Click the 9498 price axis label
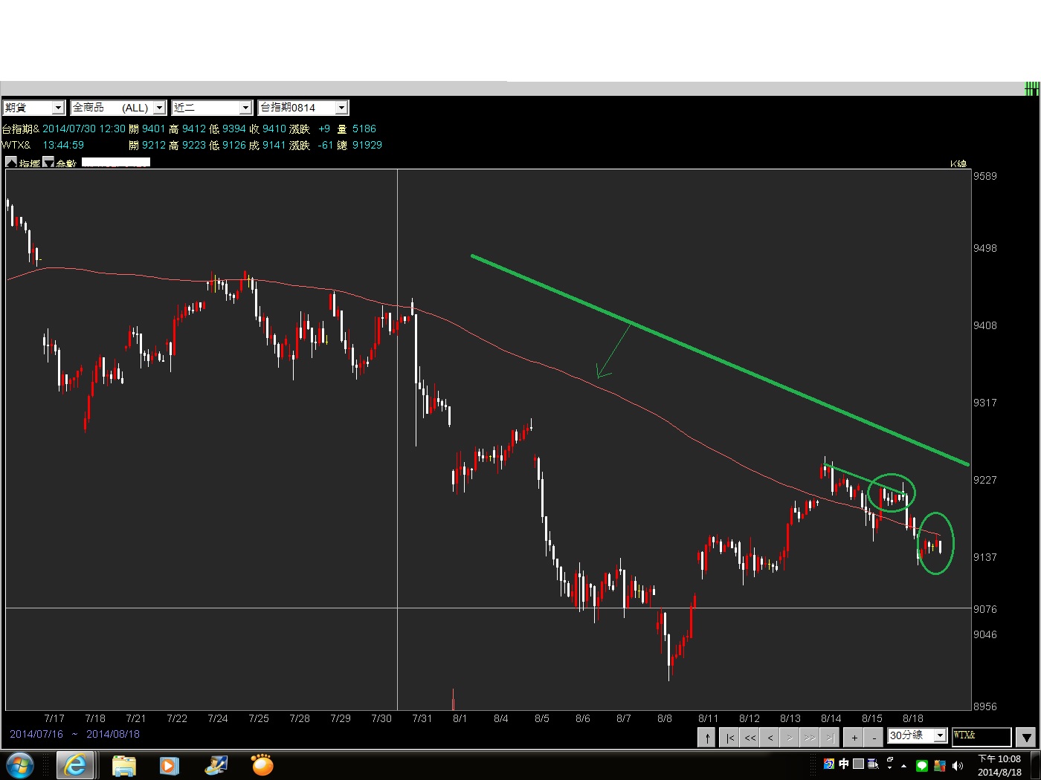The image size is (1041, 780). [x=985, y=248]
